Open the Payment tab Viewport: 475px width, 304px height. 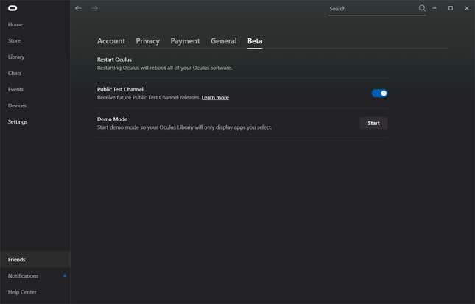click(x=185, y=41)
